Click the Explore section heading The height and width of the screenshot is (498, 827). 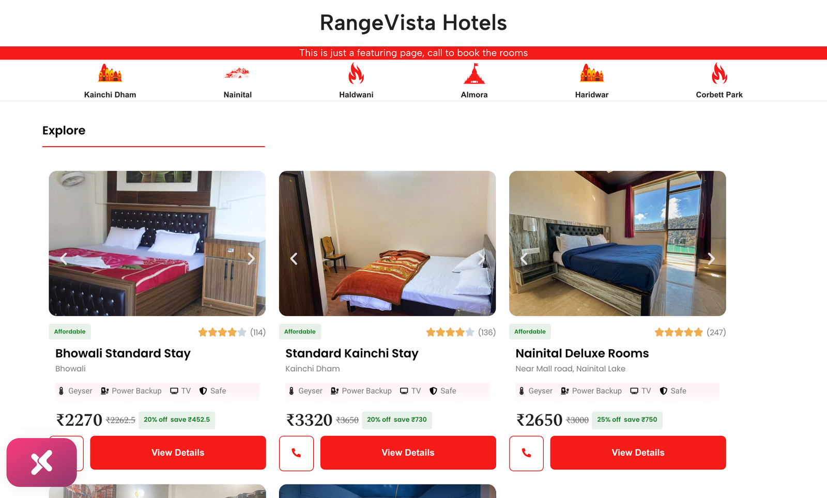click(64, 131)
